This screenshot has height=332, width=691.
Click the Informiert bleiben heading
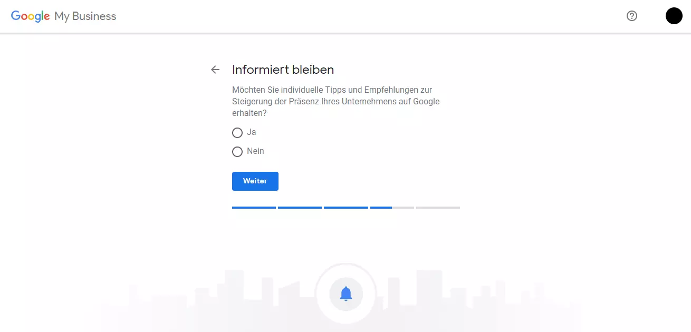(x=283, y=70)
